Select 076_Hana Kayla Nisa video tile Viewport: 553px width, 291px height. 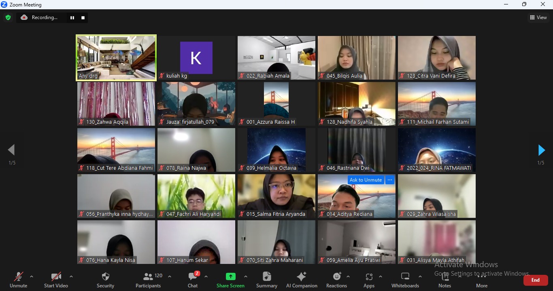(x=116, y=242)
